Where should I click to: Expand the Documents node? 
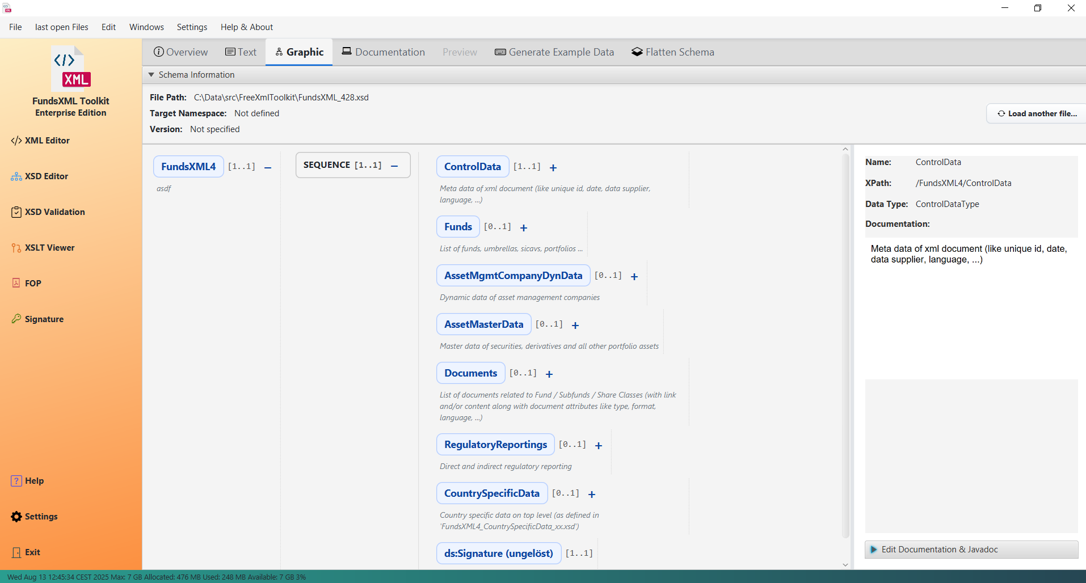point(549,374)
